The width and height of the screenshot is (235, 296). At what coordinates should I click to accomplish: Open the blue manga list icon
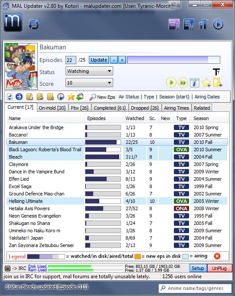tap(189, 24)
